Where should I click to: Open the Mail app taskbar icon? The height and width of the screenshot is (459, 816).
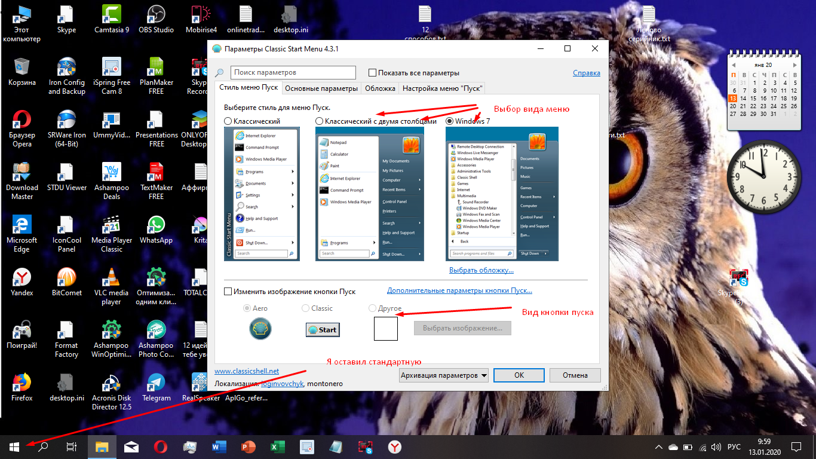tap(131, 446)
